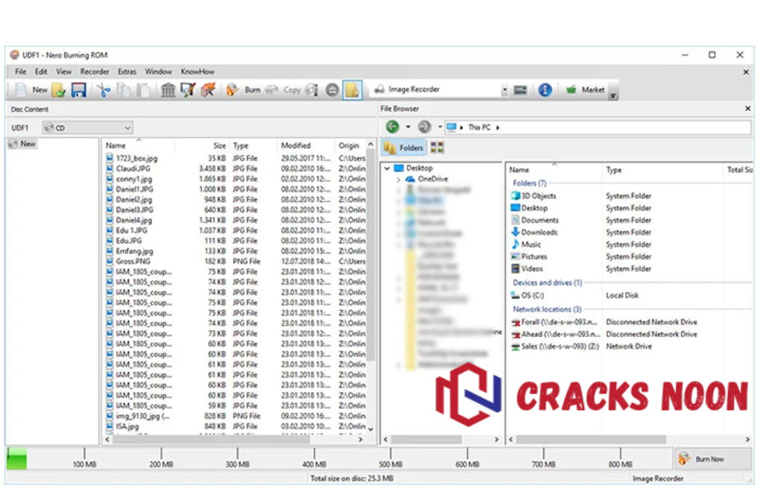This screenshot has width=760, height=489.
Task: Select file Gross.PNG in disc content
Action: [133, 261]
